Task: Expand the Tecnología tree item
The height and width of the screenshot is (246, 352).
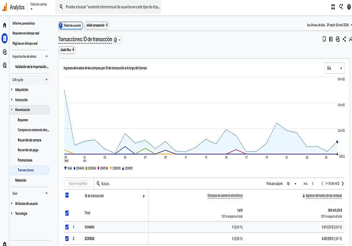Action: pos(12,213)
